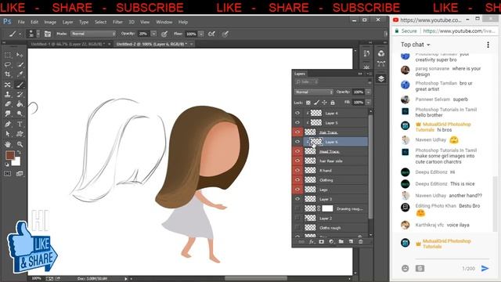Open the Flow slider dropdown
The height and width of the screenshot is (282, 501).
pos(201,34)
